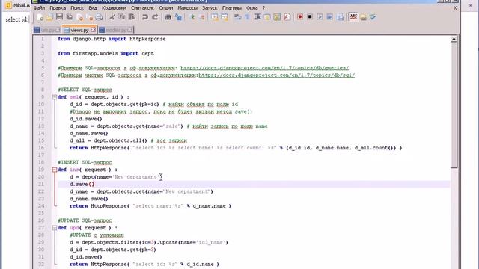479x269 pixels.
Task: Click the Paste toolbar icon
Action: [x=132, y=17]
